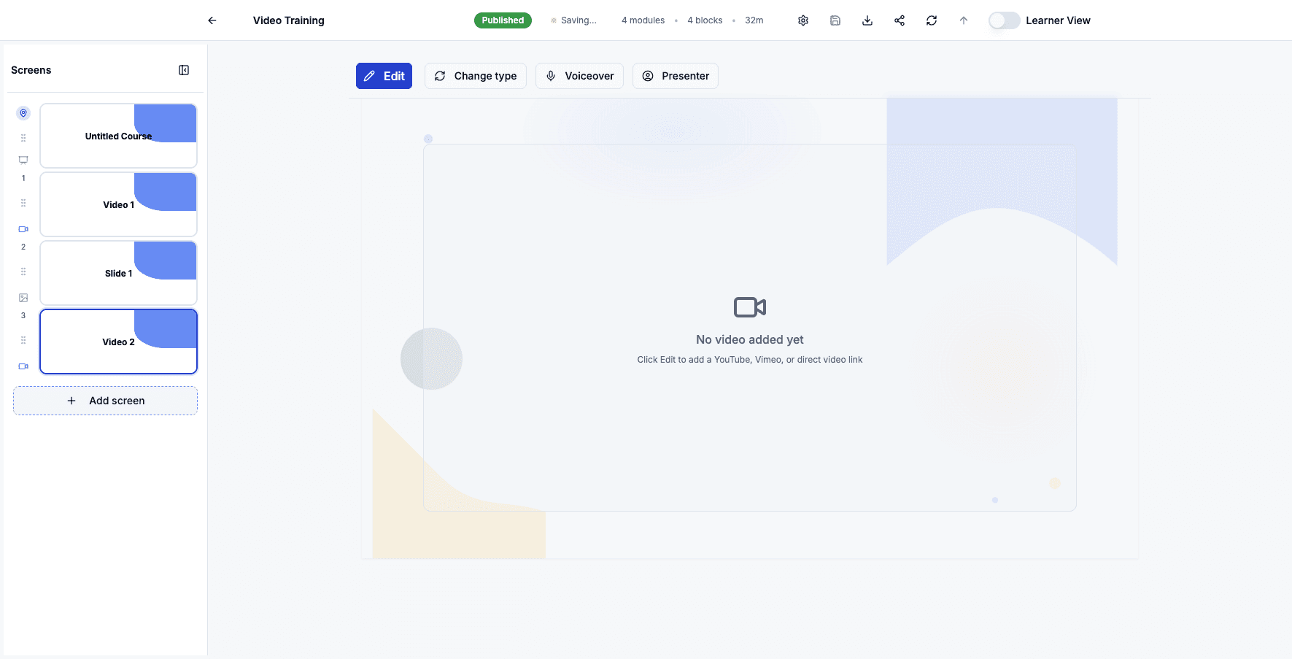Toggle the Learner View switch

1004,20
